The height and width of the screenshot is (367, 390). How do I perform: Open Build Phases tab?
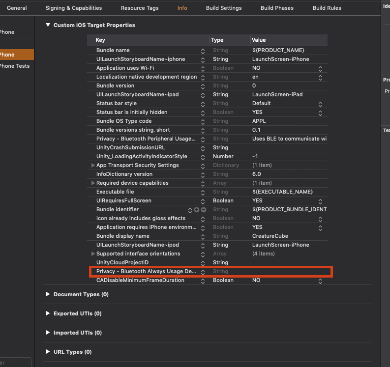277,8
